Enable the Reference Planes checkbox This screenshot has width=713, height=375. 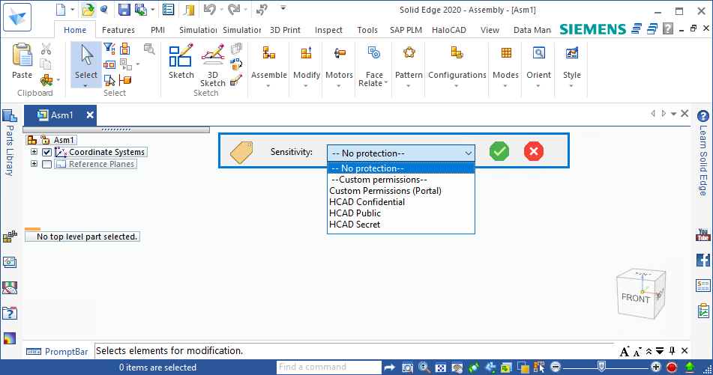(46, 165)
